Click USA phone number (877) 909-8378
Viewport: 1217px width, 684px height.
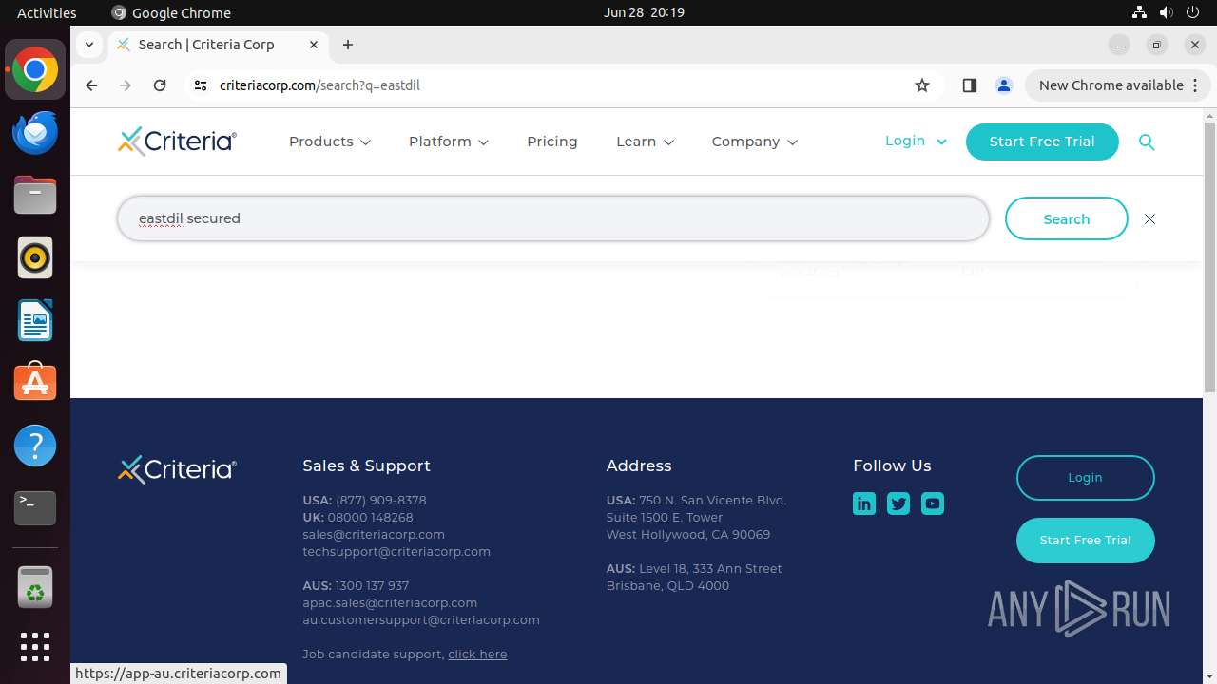[381, 500]
